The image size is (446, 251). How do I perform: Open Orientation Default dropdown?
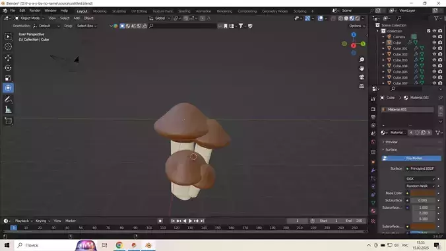pyautogui.click(x=46, y=26)
